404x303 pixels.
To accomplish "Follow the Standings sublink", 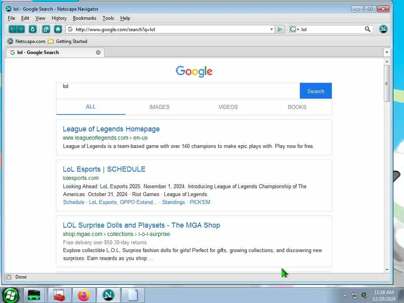I will tap(174, 202).
